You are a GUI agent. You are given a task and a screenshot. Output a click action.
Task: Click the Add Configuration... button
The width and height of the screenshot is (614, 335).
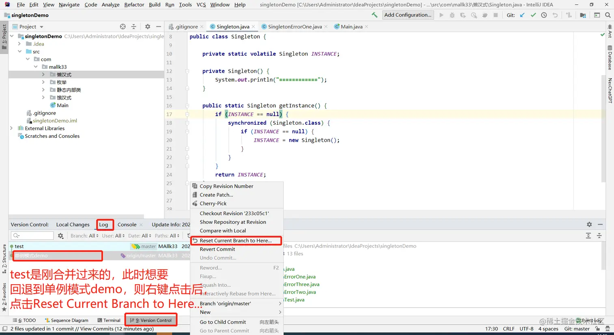(408, 15)
